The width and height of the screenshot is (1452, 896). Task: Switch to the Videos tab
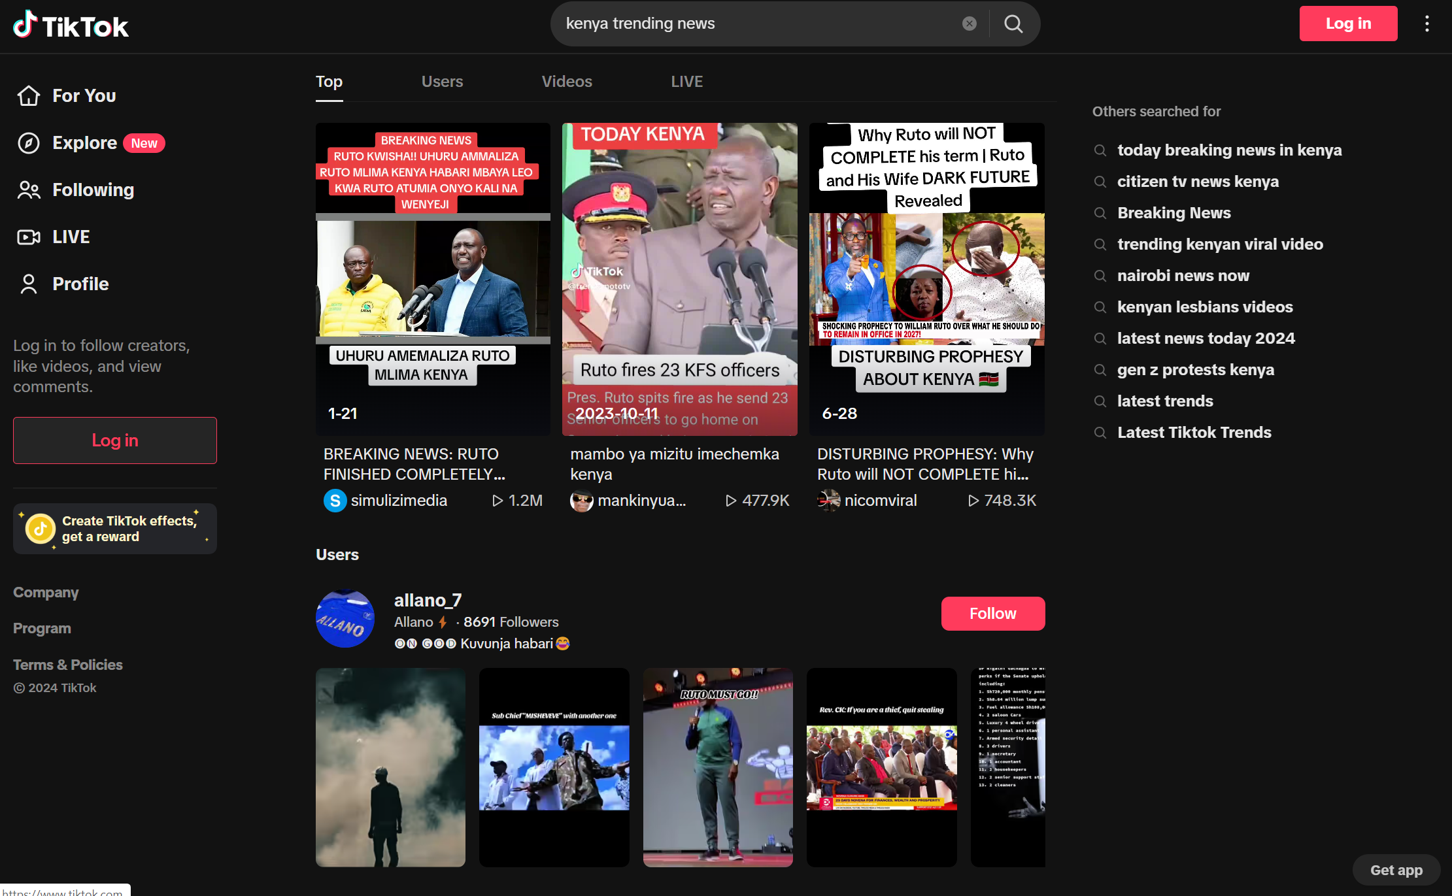567,82
